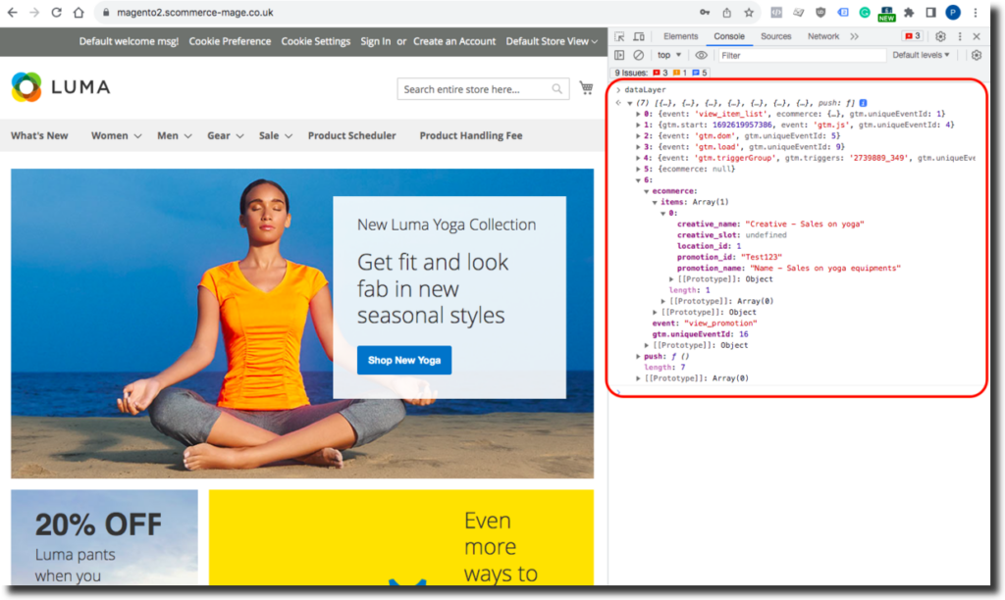The image size is (1005, 600).
Task: Toggle the browser side panel
Action: [930, 13]
